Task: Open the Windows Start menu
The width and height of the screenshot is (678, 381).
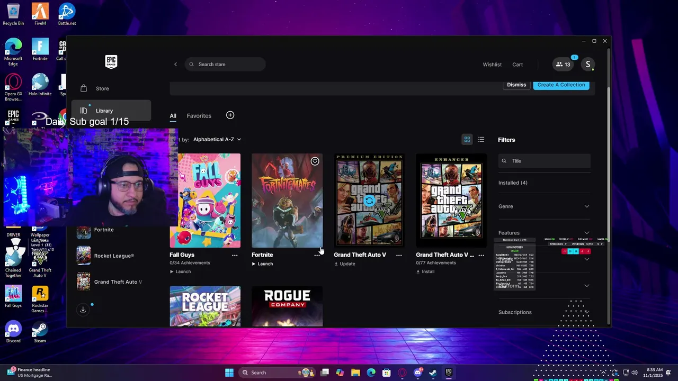Action: 229,373
